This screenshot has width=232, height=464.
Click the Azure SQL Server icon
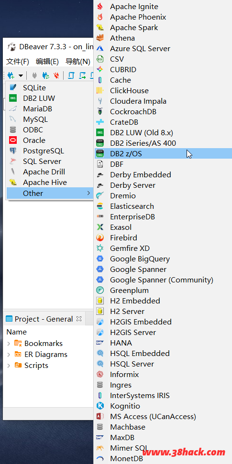point(100,49)
